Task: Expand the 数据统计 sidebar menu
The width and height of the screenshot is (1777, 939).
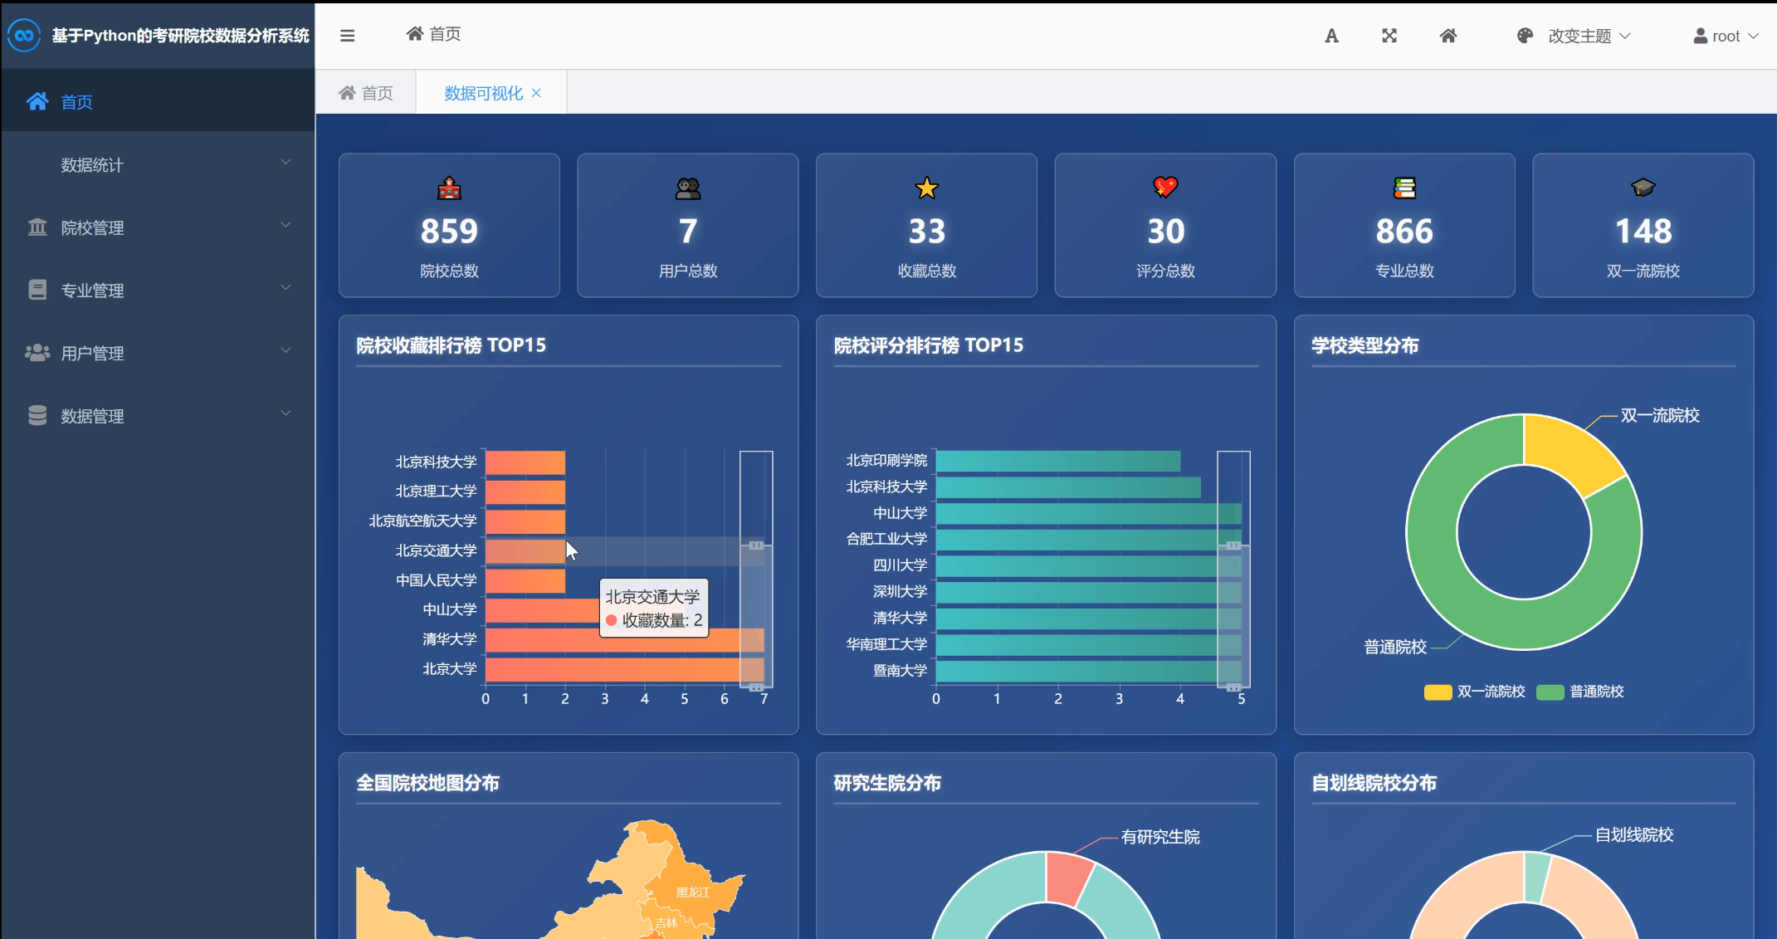Action: [158, 164]
